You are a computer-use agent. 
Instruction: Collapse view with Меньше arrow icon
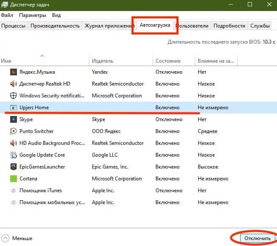6,238
